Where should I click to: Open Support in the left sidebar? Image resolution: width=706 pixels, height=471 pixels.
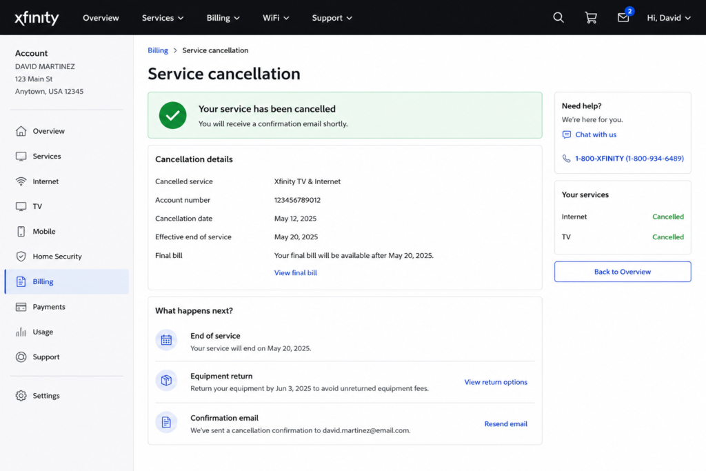(67, 357)
